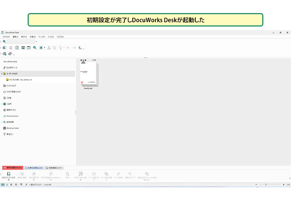Go to next page on the StartGuide thumbnail
The height and width of the screenshot is (218, 291).
(85, 60)
